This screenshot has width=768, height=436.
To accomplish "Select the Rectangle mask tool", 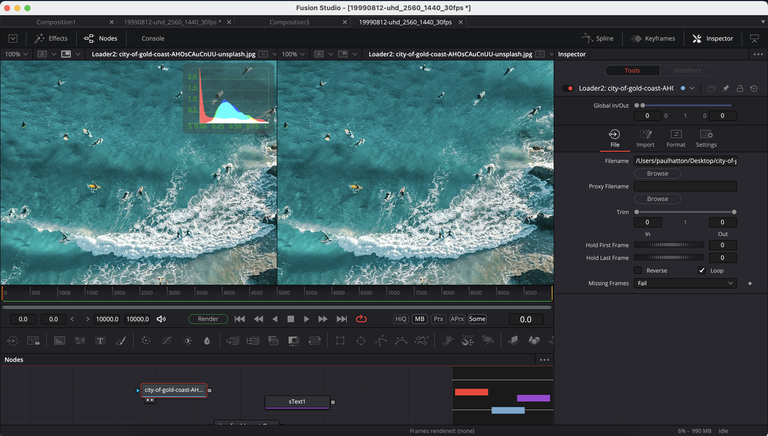I will tap(340, 341).
